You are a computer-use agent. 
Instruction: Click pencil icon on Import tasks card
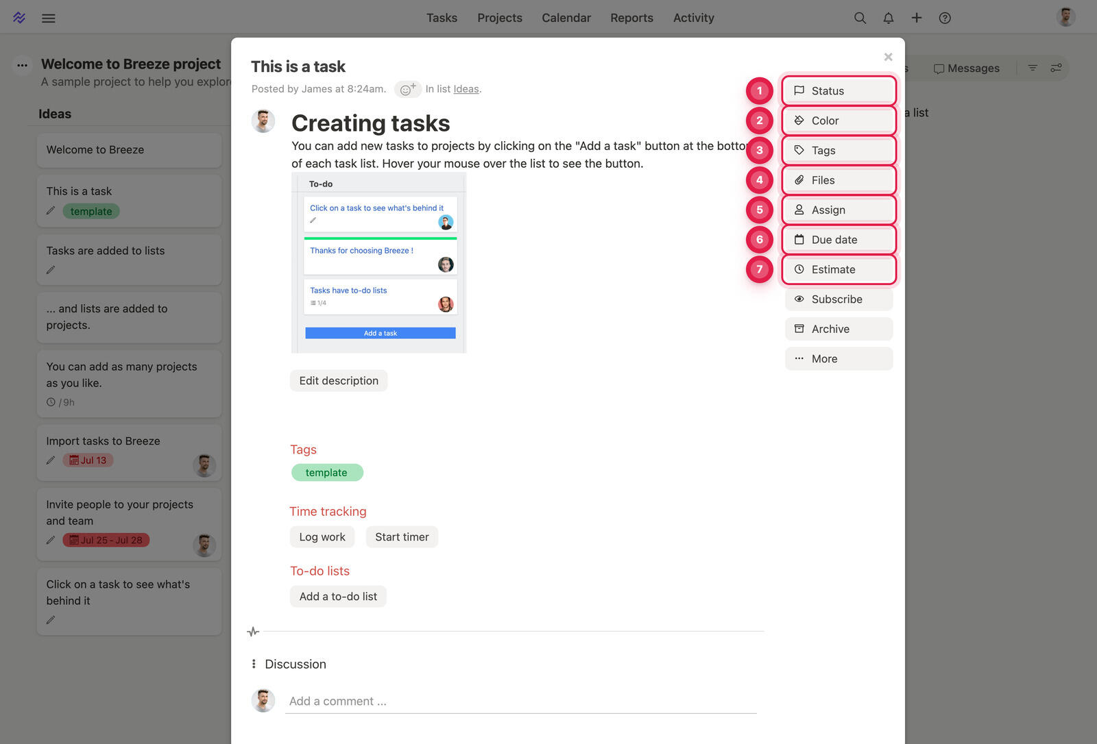pyautogui.click(x=51, y=460)
